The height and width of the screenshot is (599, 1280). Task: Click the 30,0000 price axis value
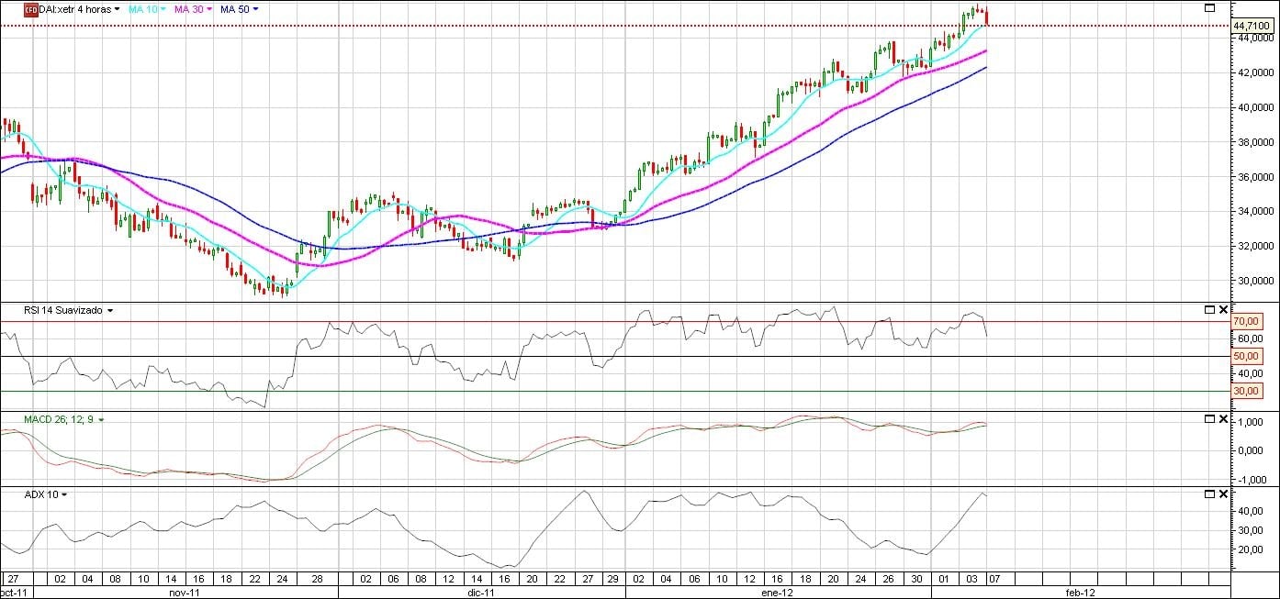click(1254, 281)
